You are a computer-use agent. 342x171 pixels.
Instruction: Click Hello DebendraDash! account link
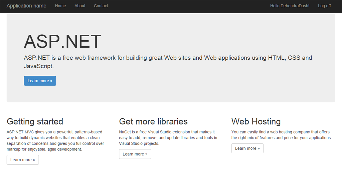[x=290, y=6]
